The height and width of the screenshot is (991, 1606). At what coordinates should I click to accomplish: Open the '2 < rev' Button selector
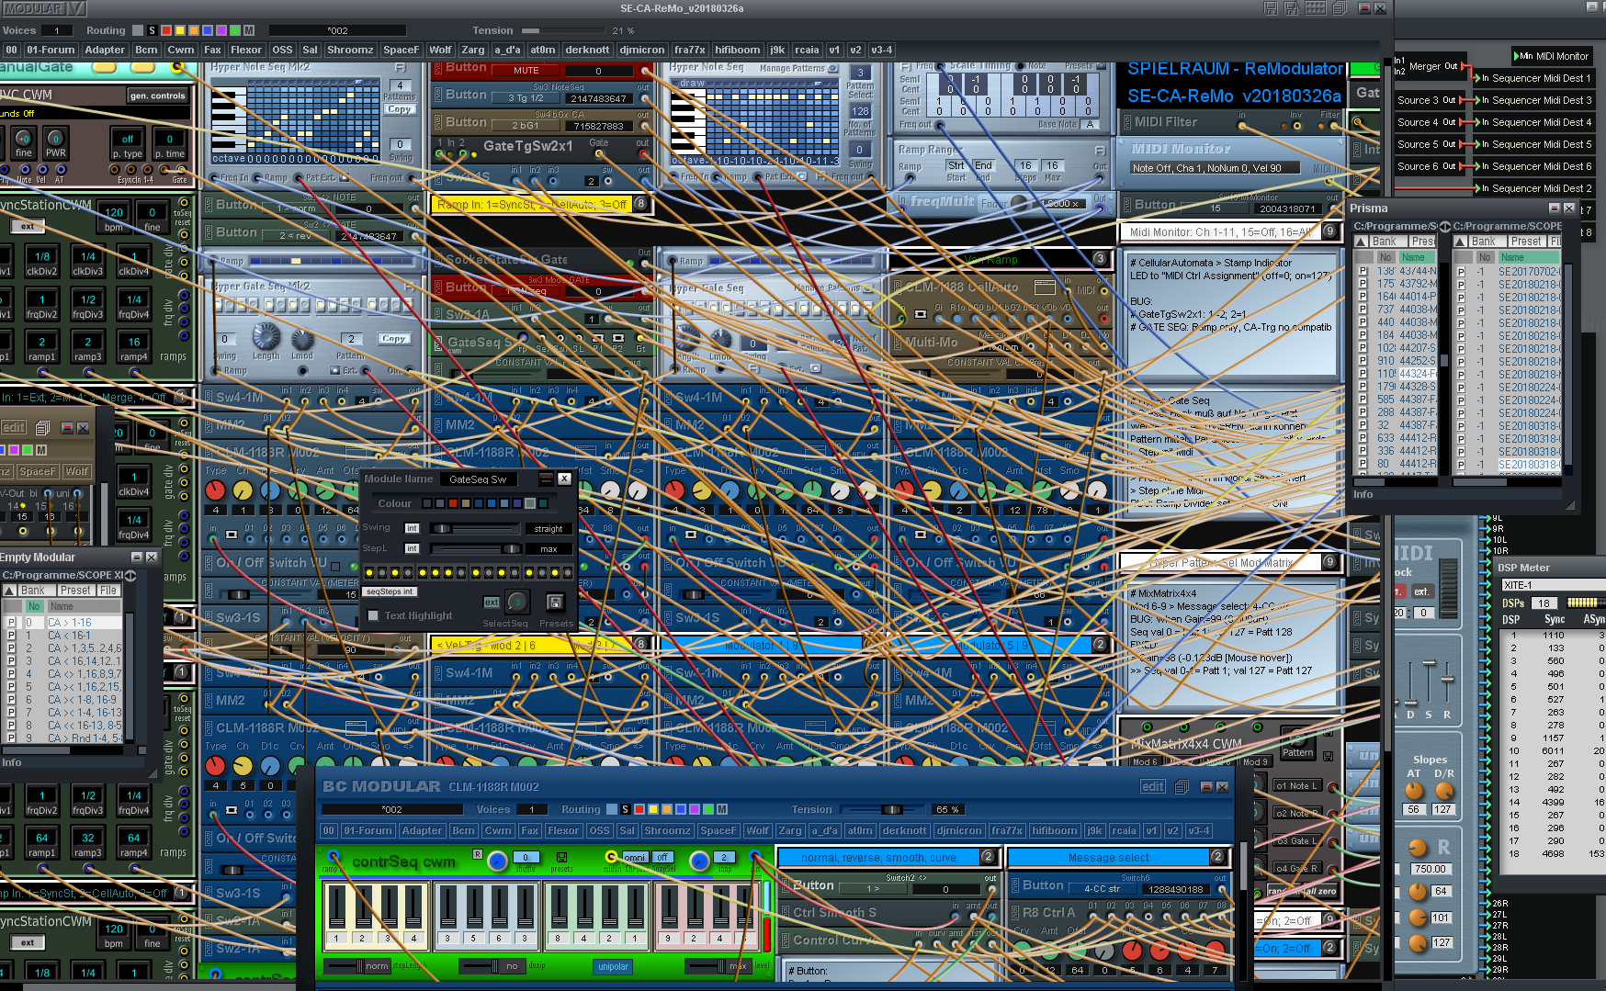point(295,236)
